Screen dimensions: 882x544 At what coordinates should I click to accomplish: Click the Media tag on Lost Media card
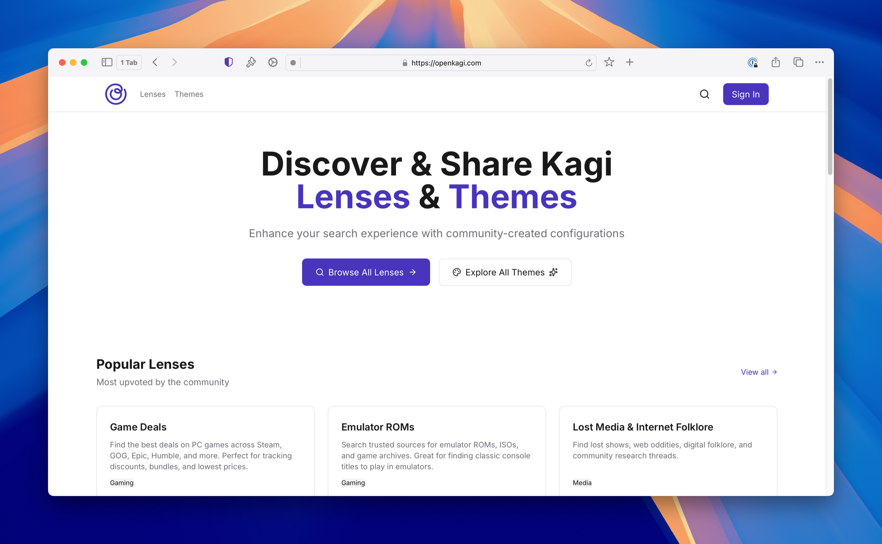(x=582, y=483)
